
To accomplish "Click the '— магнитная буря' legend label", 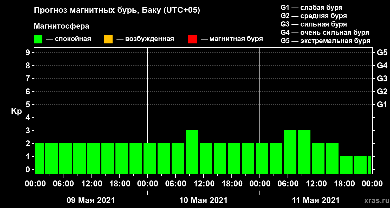I will (232, 39).
